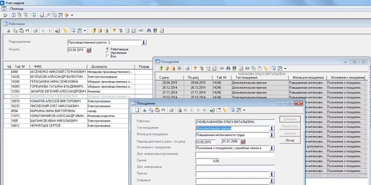Click the 'С даты' column header in Поощрения
Image resolution: width=371 pixels, height=185 pixels.
click(x=170, y=77)
